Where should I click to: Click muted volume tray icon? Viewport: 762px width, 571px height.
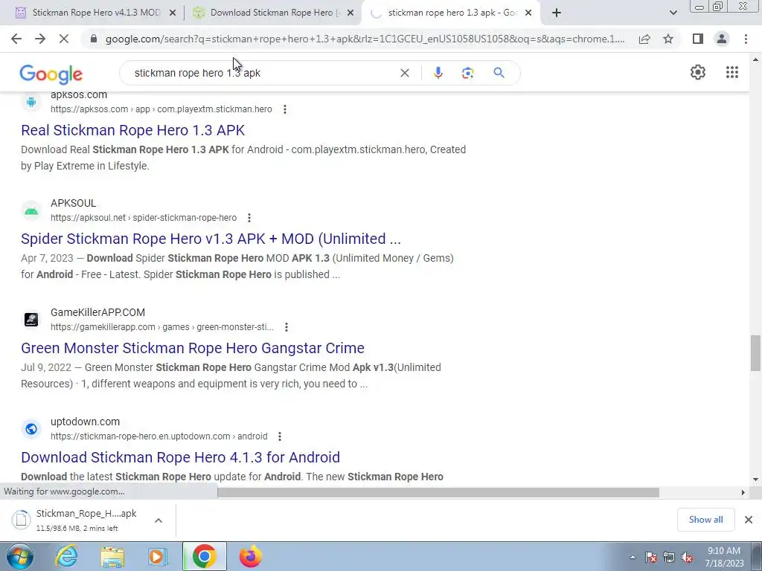click(686, 558)
